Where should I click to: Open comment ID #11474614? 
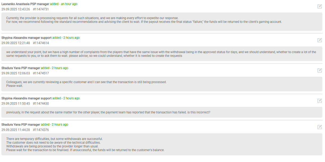(x=41, y=43)
